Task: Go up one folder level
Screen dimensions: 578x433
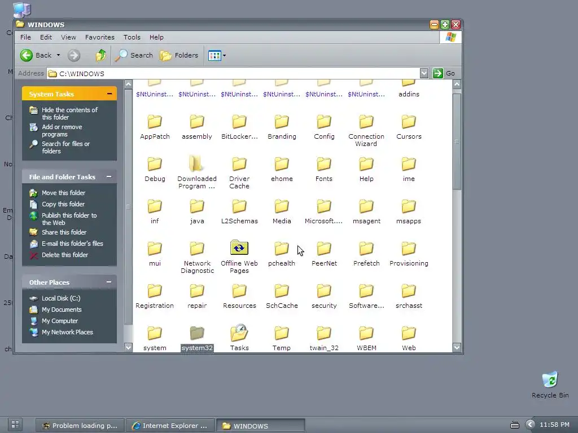Action: 100,56
